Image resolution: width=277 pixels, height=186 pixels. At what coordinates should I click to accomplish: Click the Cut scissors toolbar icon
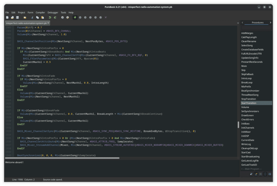tap(32, 17)
